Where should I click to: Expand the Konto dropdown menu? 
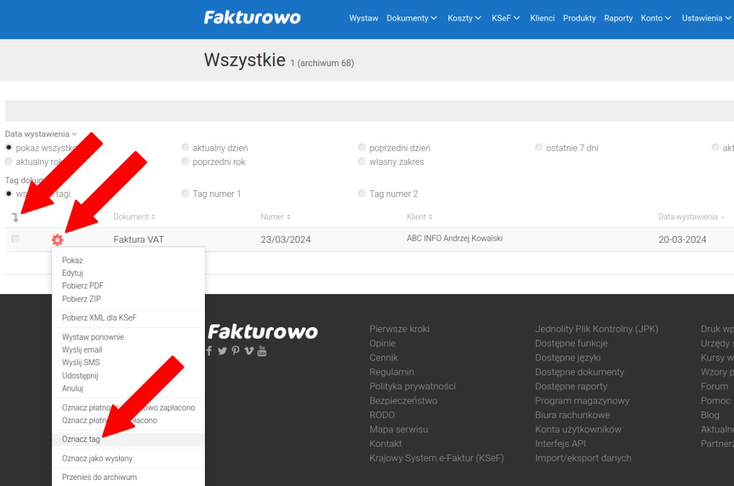pos(656,18)
